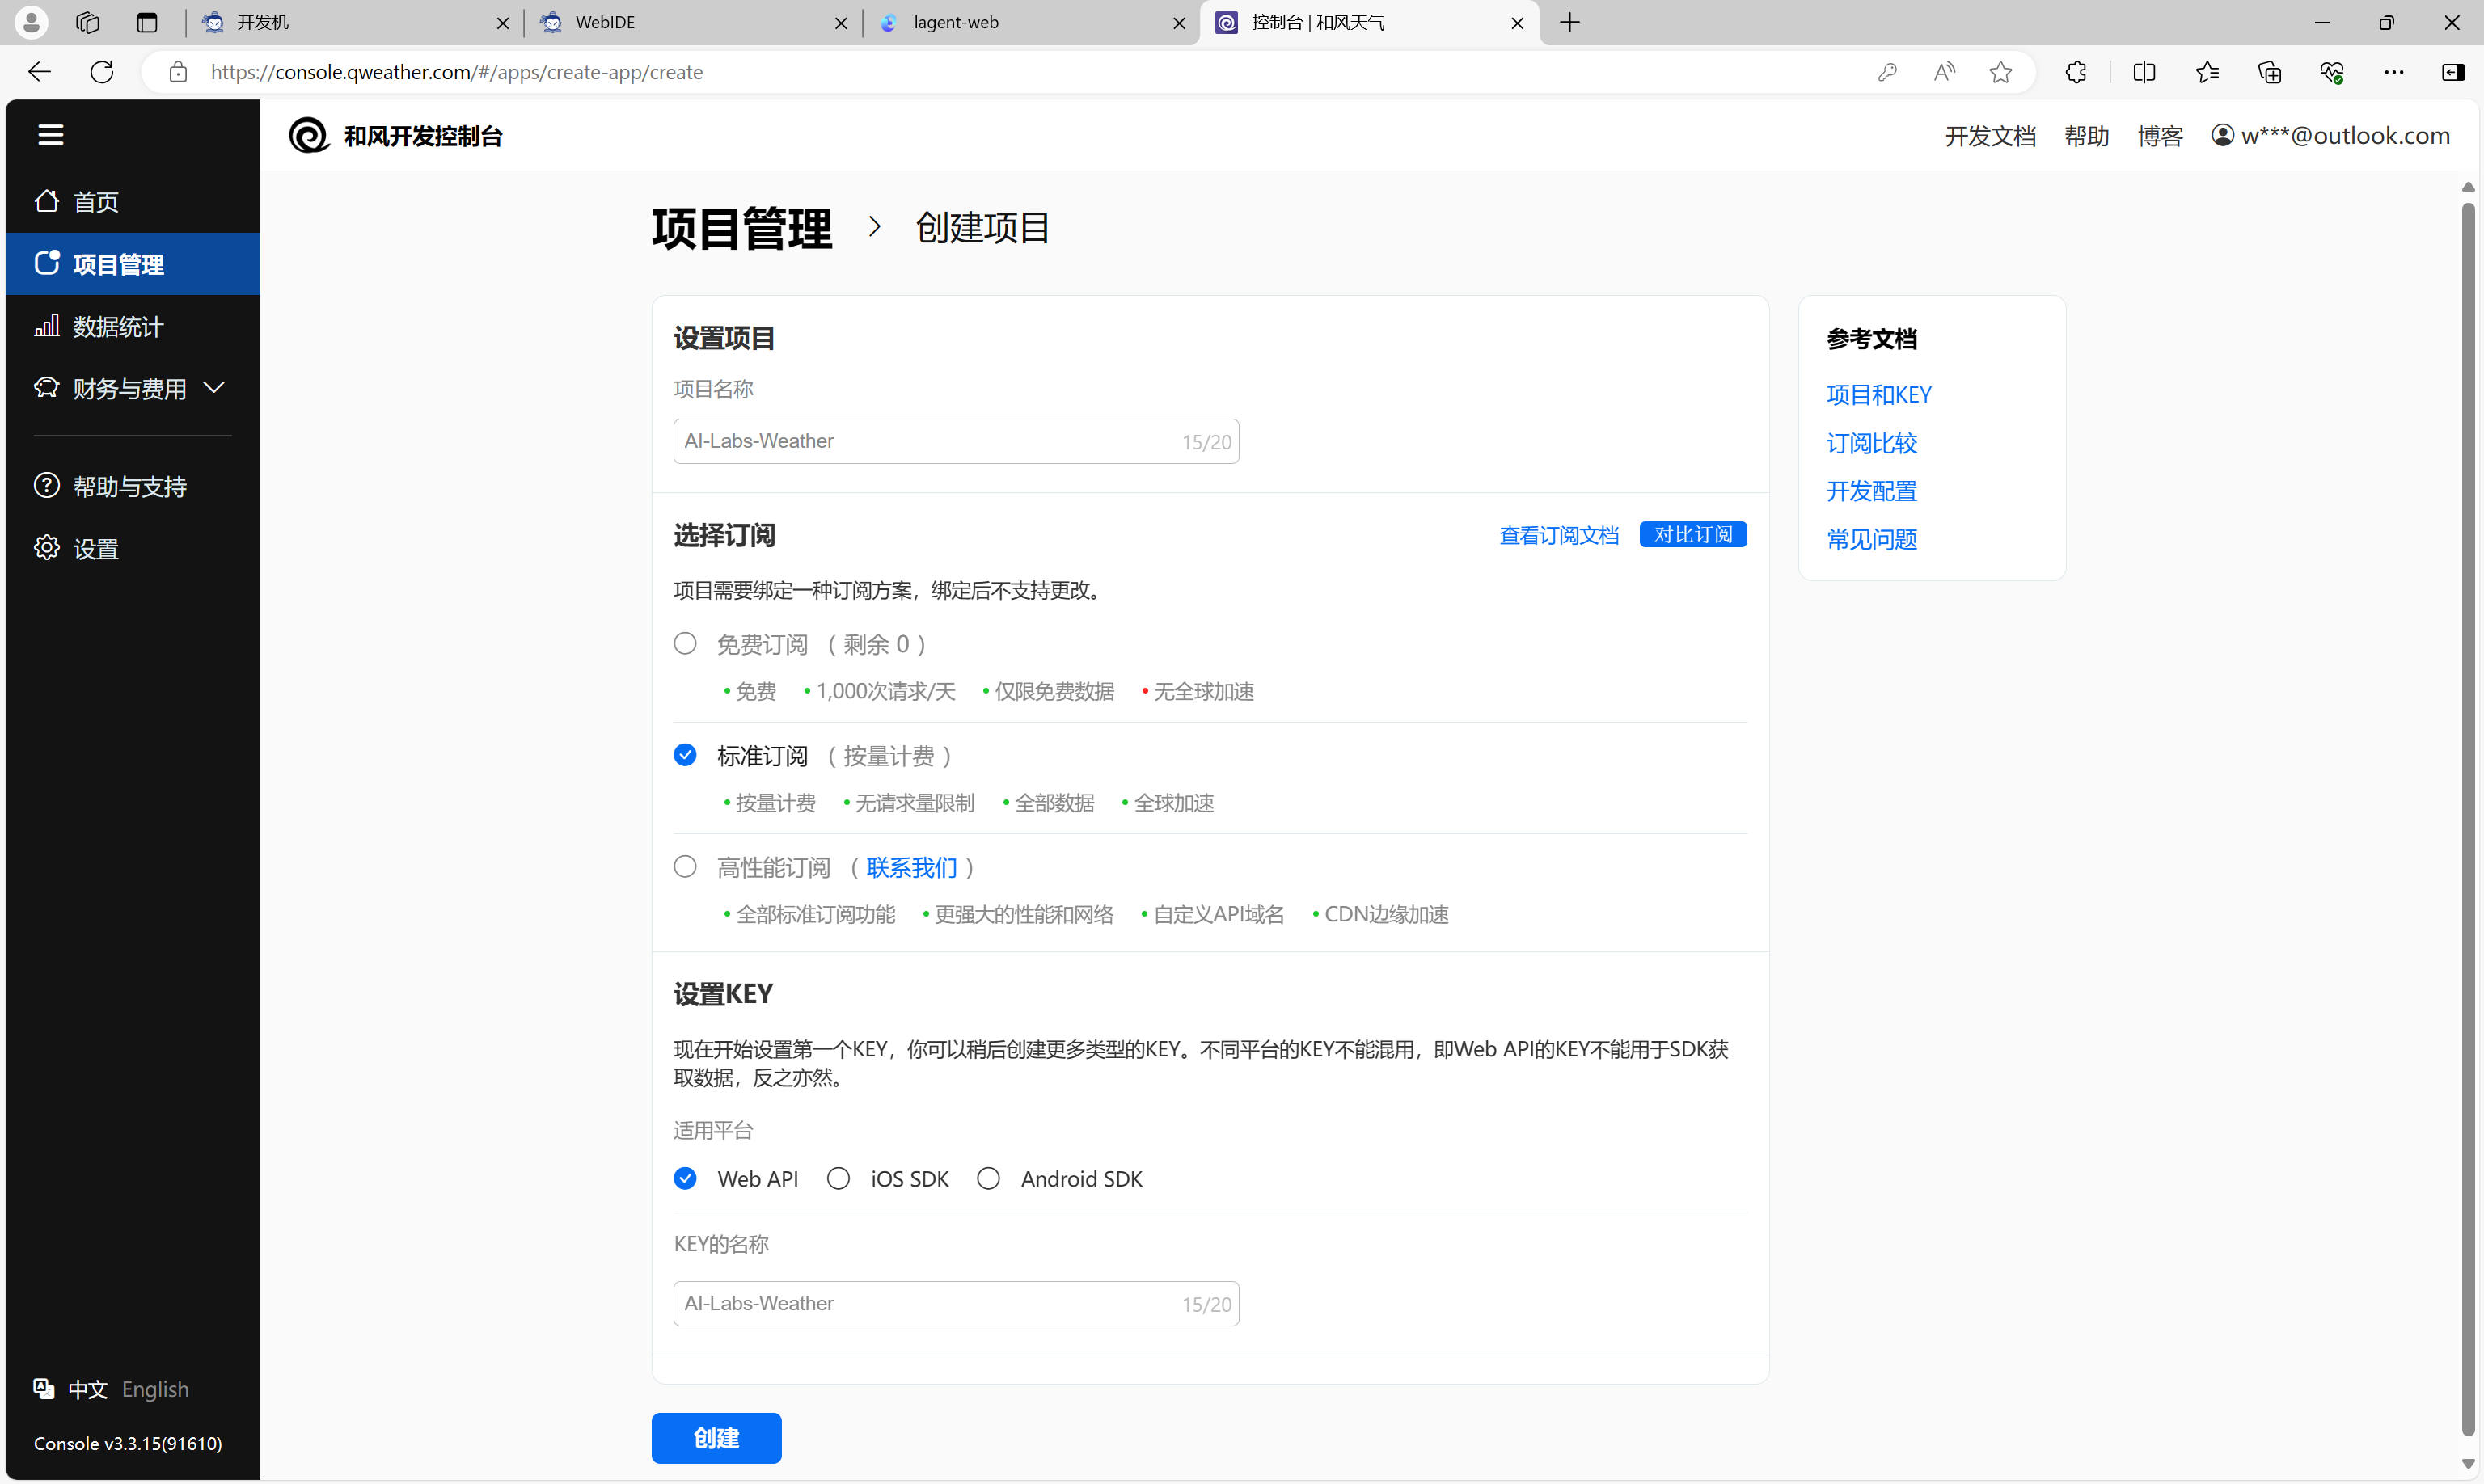
Task: Click the blue 创建 button
Action: (x=716, y=1438)
